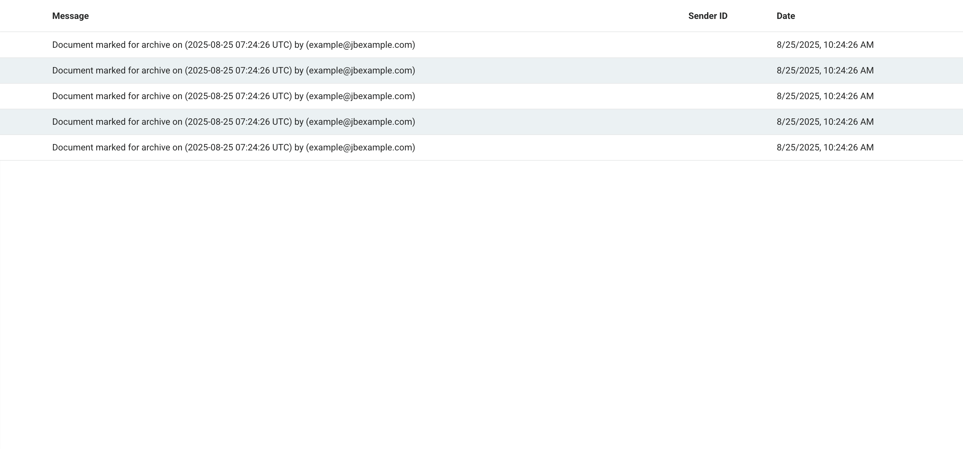Click the date value in the second row
Image resolution: width=963 pixels, height=449 pixels.
tap(825, 71)
